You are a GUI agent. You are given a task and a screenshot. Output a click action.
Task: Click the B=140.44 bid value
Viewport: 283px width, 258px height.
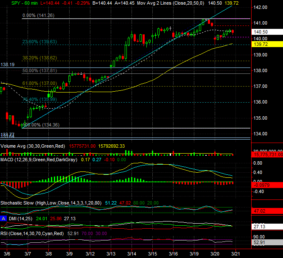(102, 3)
